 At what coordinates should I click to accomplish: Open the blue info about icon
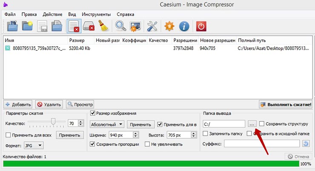click(184, 26)
